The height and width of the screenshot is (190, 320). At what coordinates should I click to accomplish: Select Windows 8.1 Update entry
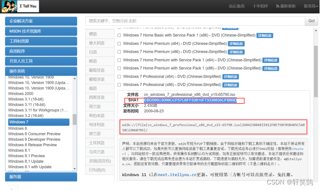point(26,161)
